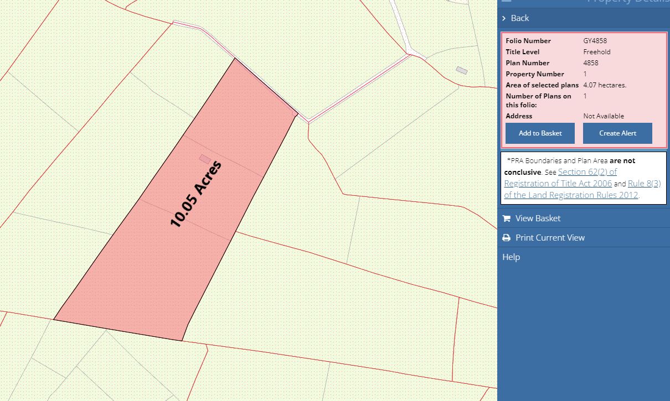Click the grey building in the map's upper right

(x=461, y=70)
